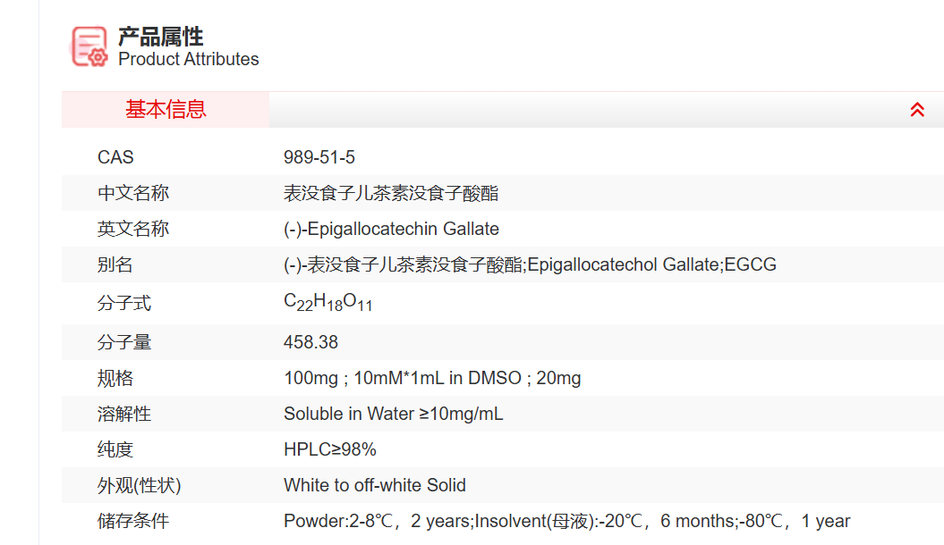
Task: Click the 产品属性 heading text
Action: pos(161,37)
